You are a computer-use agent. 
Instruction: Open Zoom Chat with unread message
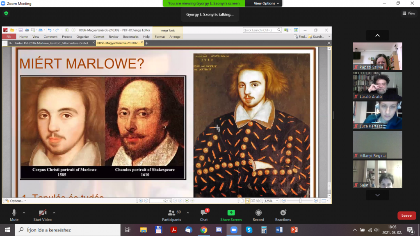(x=204, y=216)
